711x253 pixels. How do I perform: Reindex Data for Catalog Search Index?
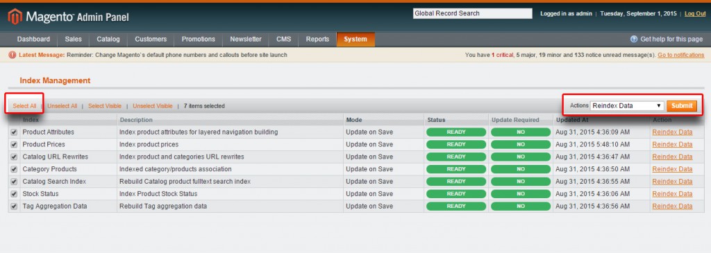click(672, 182)
